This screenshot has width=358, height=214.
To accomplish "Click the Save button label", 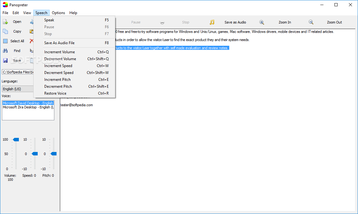I will [17, 60].
